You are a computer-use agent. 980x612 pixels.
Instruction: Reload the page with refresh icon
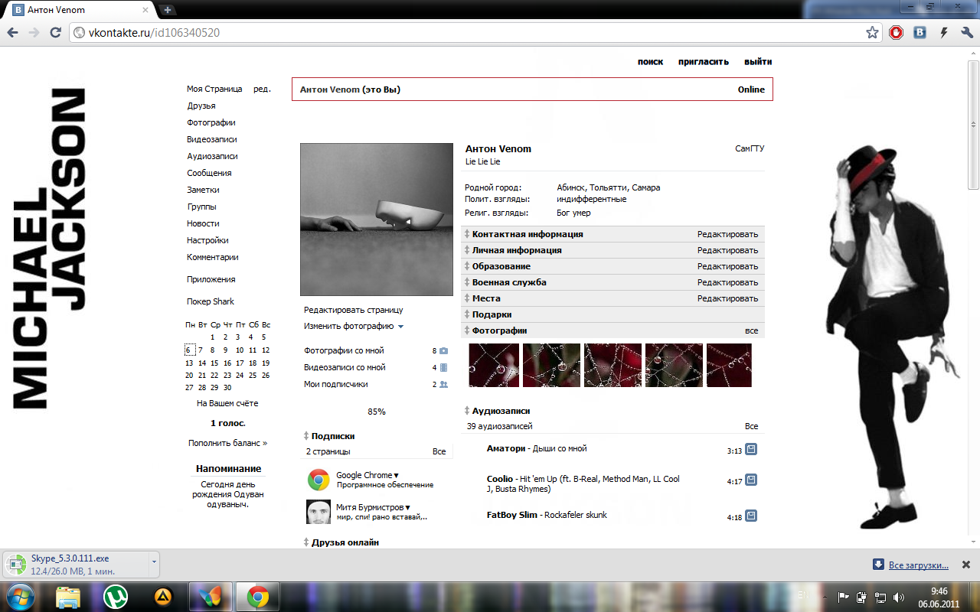[55, 33]
